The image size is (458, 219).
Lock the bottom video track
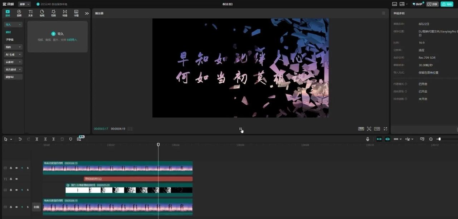point(11,207)
